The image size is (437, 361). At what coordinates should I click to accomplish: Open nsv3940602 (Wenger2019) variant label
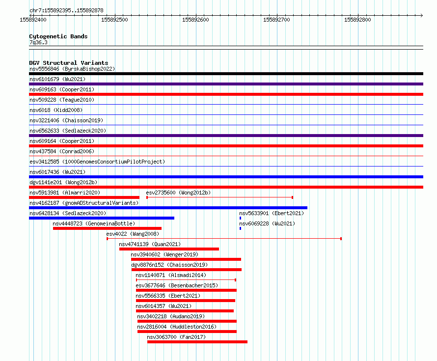pyautogui.click(x=164, y=254)
